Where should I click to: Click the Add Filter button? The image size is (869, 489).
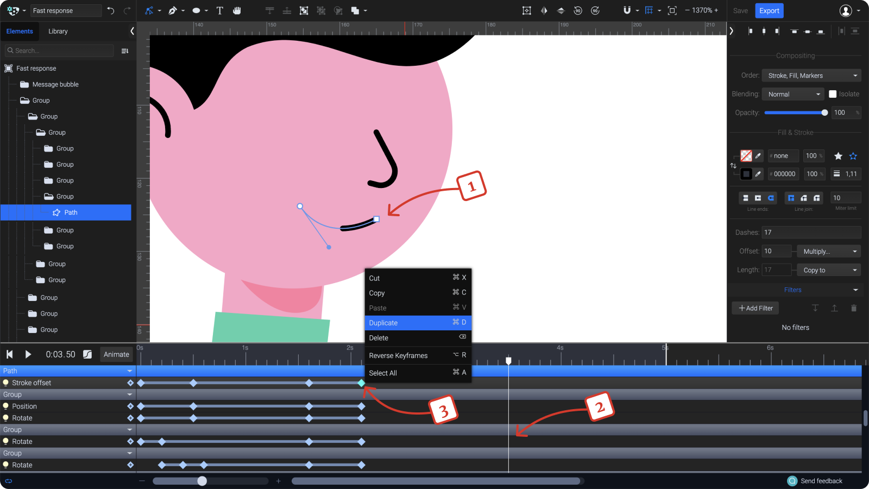[x=755, y=308]
